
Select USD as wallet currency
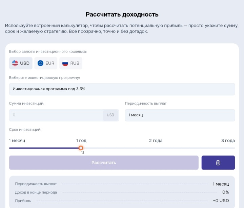click(x=21, y=63)
